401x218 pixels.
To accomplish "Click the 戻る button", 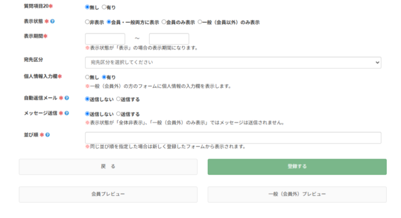I will click(x=108, y=167).
